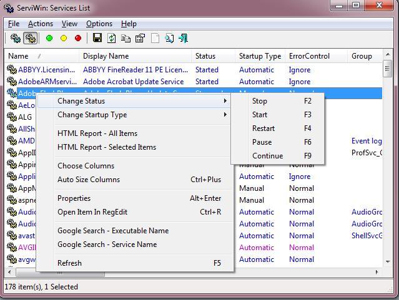Expand the Change Status submenu
The image size is (399, 300).
click(x=134, y=101)
